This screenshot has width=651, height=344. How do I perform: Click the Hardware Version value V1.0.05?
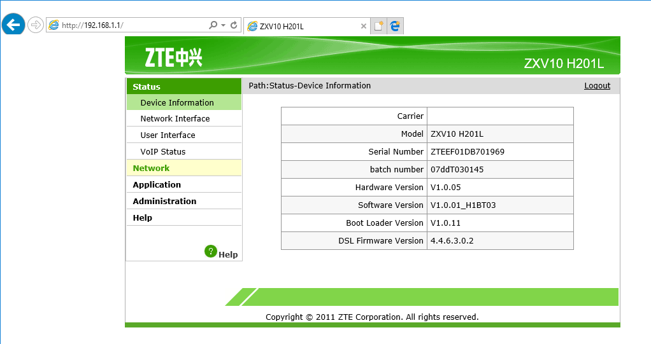coord(445,188)
